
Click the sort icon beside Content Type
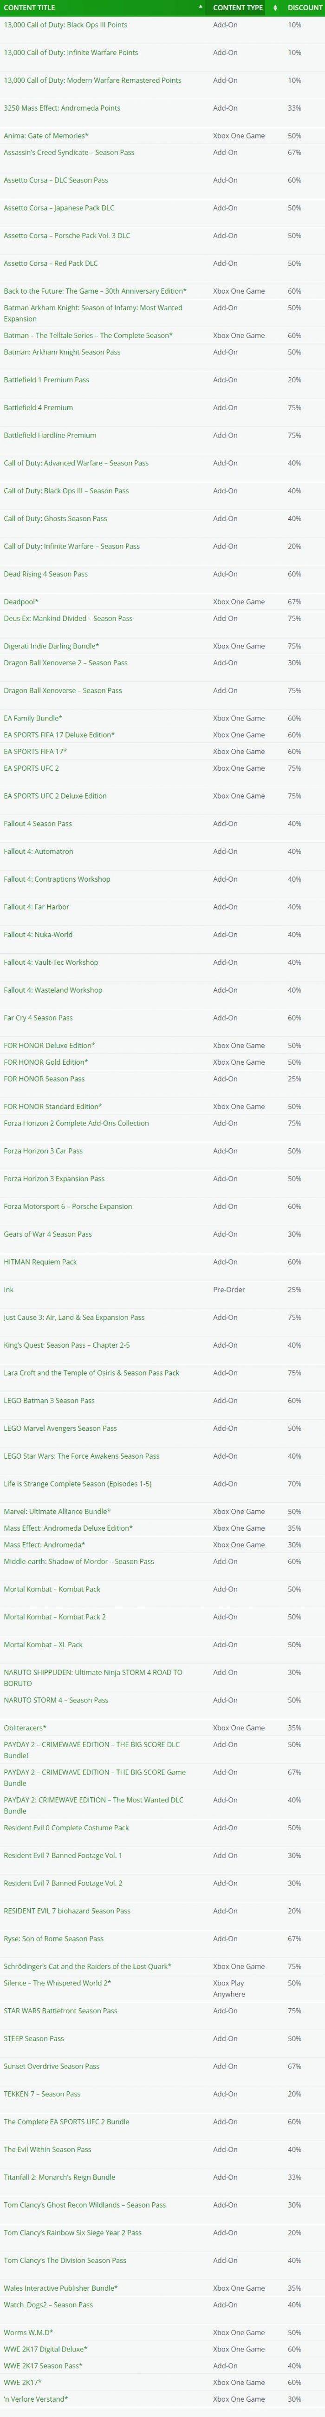(275, 7)
